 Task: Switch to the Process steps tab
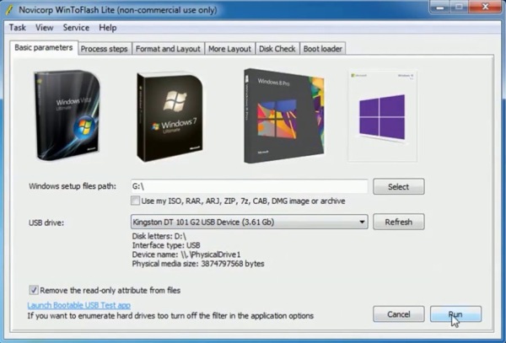coord(105,49)
